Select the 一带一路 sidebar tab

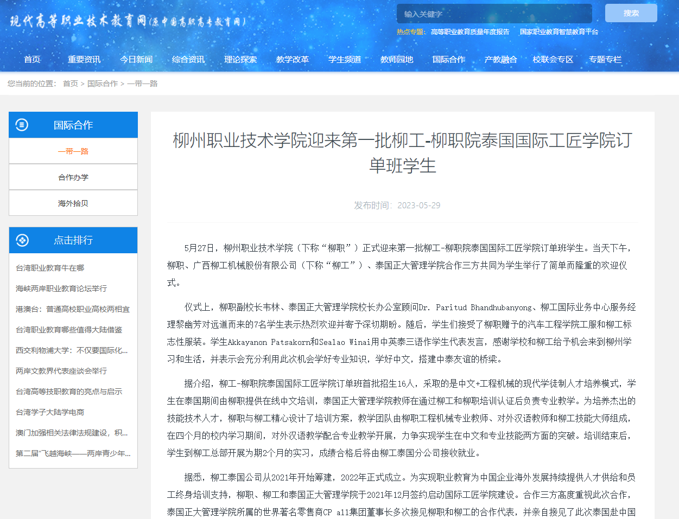(x=73, y=151)
